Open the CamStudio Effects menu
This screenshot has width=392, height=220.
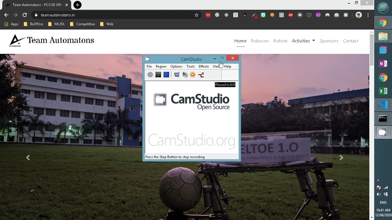[204, 66]
